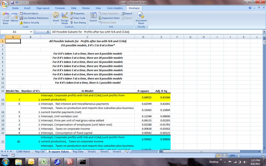
Task: Toggle Design Mode
Action: [x=65, y=18]
